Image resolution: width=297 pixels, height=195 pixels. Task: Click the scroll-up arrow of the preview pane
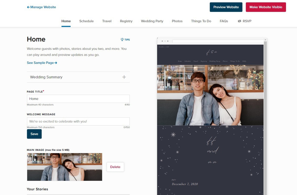pos(265,40)
